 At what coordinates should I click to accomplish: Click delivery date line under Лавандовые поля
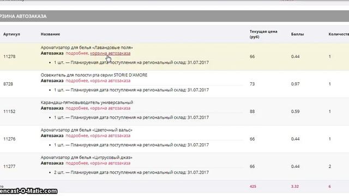tap(131, 63)
